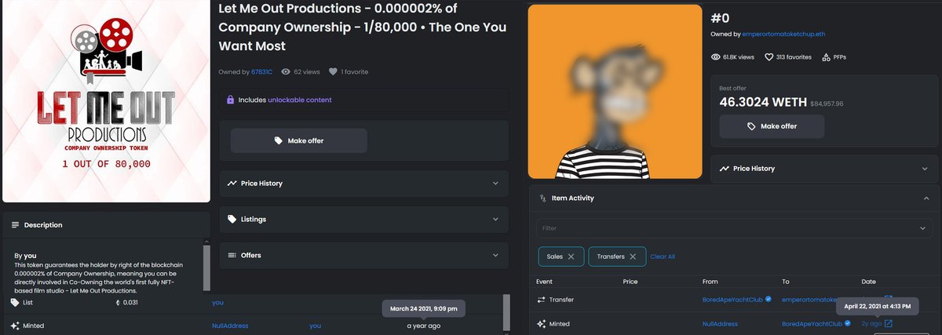
Task: Click external link icon beside 2y ago
Action: [889, 323]
